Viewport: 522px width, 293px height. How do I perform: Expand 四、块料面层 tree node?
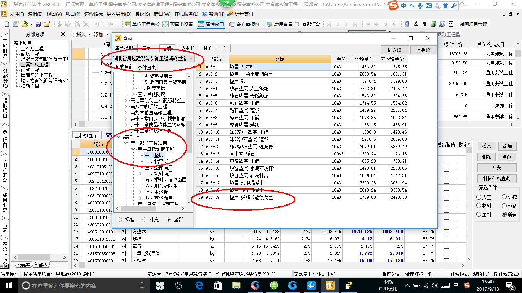(140, 174)
